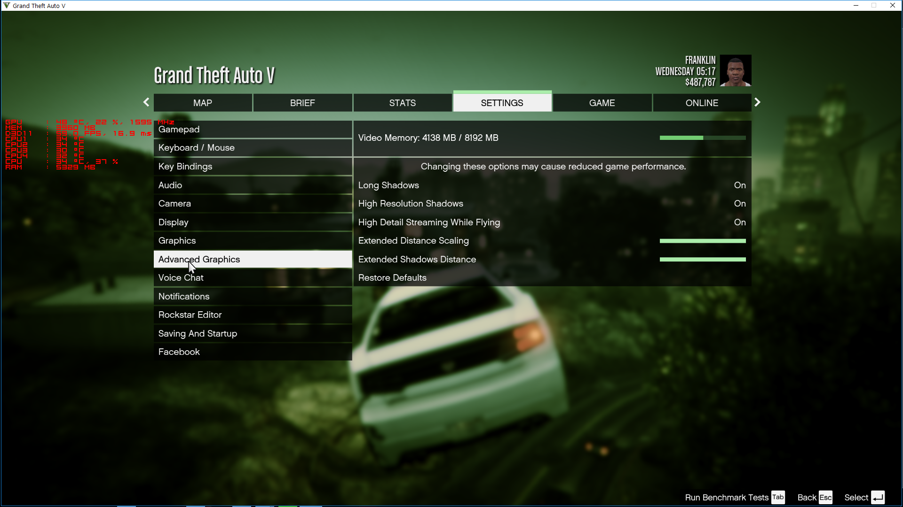Open Saving And Startup settings
This screenshot has width=903, height=507.
253,333
